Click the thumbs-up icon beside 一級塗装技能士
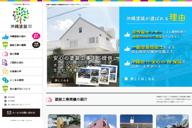 pos(127,49)
